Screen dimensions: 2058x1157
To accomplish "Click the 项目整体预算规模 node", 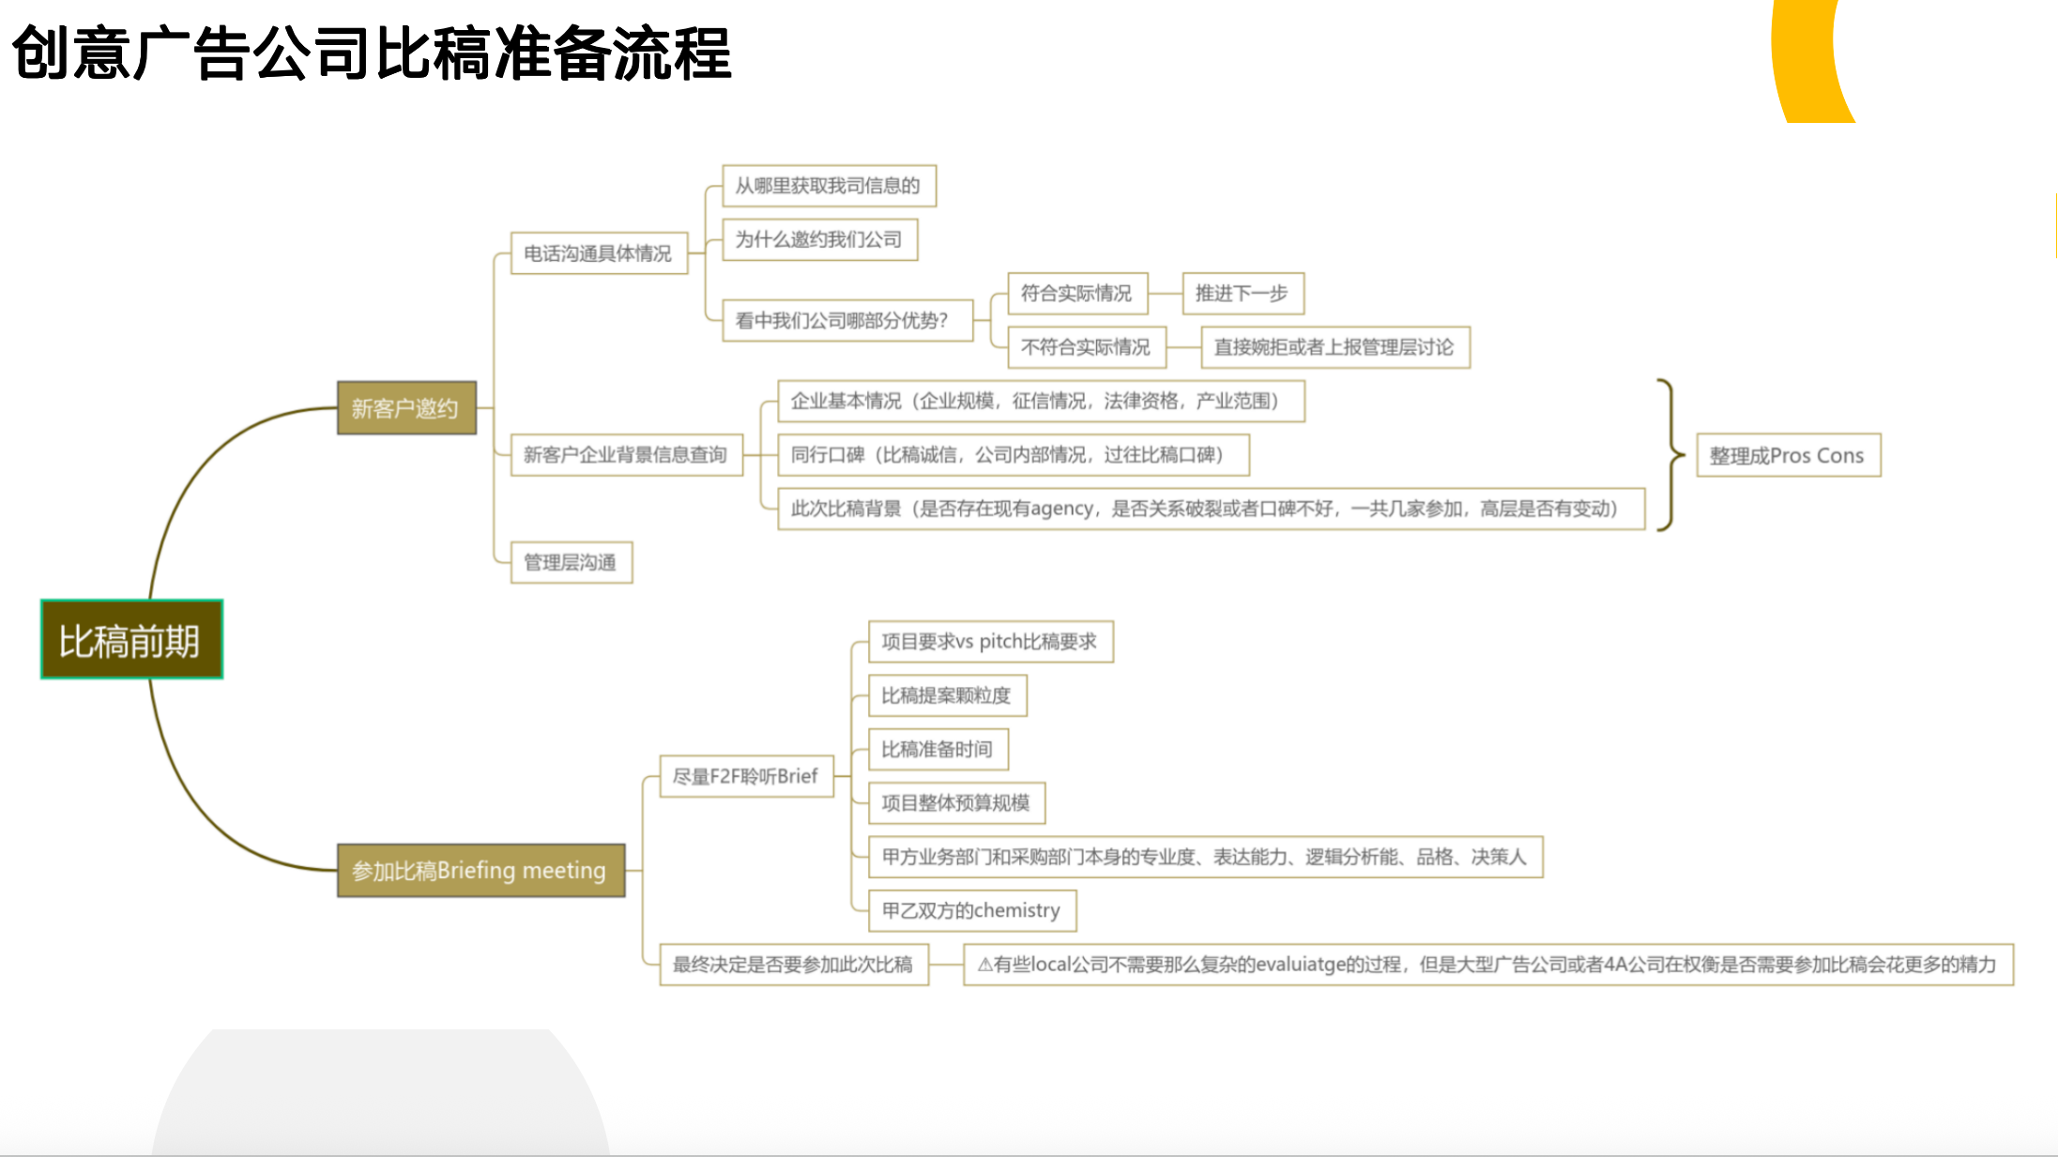I will coord(956,803).
